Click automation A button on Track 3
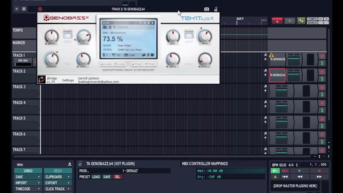The height and width of the screenshot is (193, 343). [266, 86]
